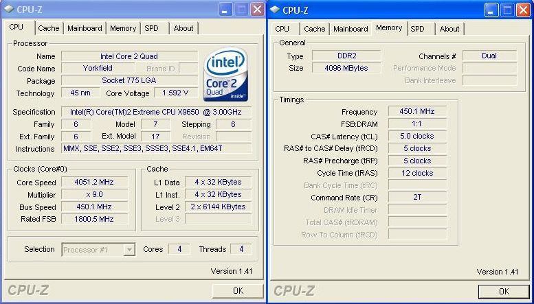Click OK button in the right Memory window
This screenshot has height=304, width=534.
click(504, 291)
